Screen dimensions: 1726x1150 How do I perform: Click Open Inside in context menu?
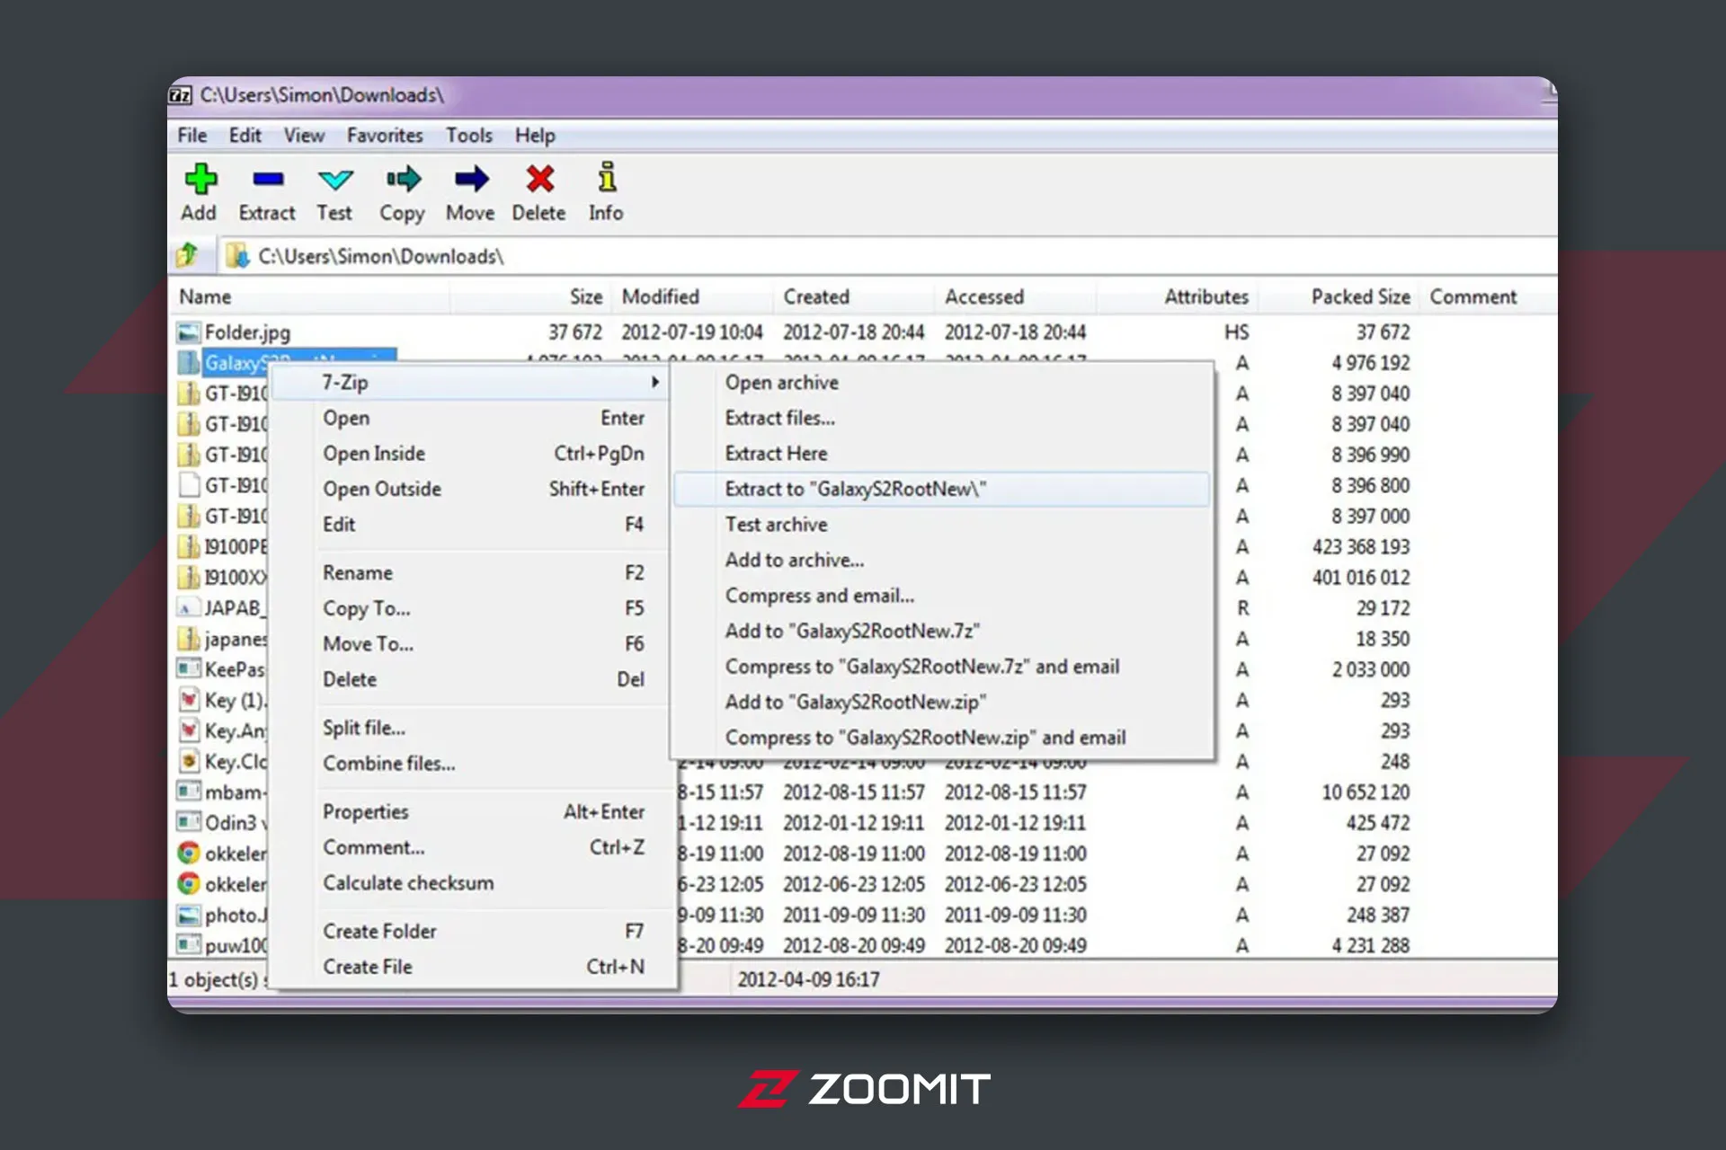coord(470,454)
